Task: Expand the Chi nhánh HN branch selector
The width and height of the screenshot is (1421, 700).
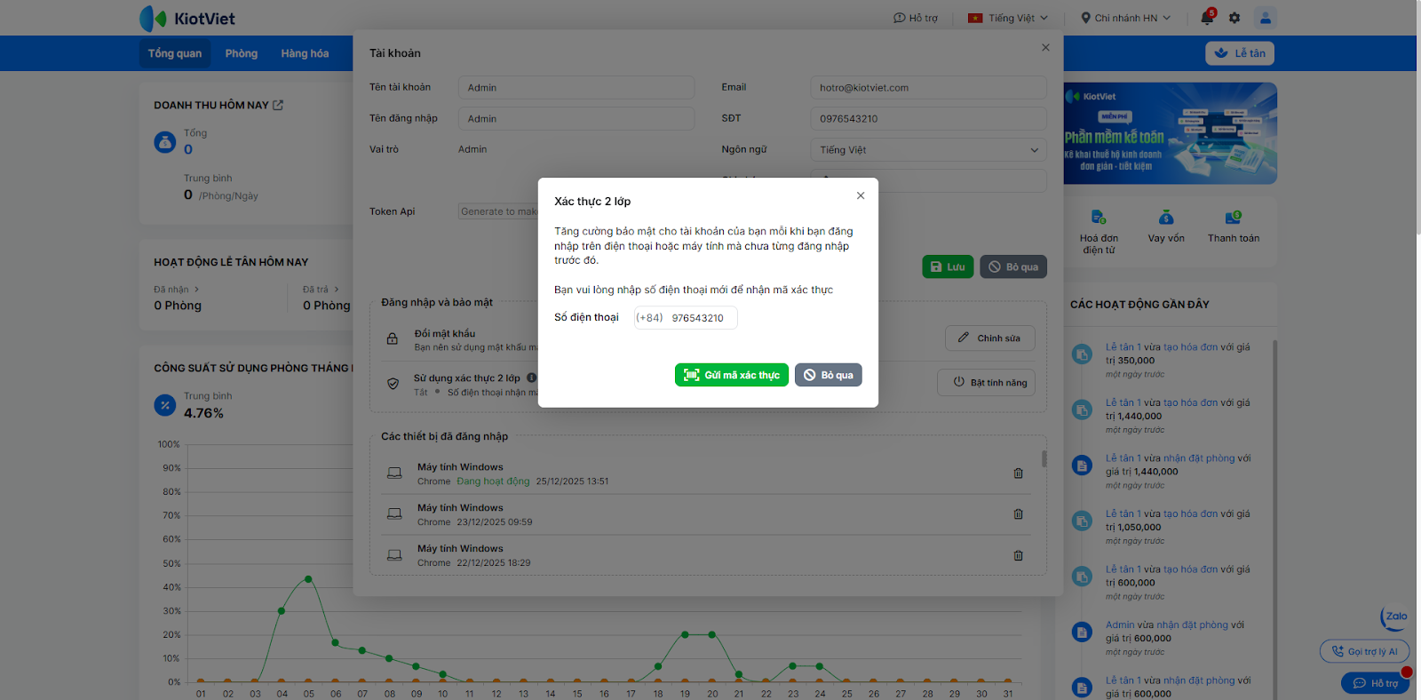Action: coord(1126,18)
